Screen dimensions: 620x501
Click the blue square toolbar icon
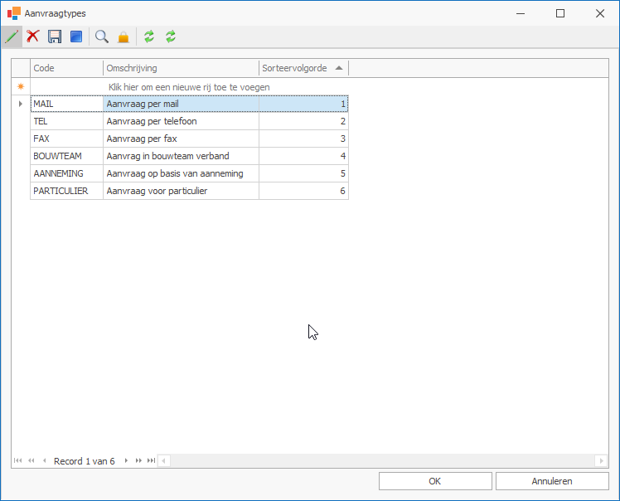pyautogui.click(x=76, y=36)
